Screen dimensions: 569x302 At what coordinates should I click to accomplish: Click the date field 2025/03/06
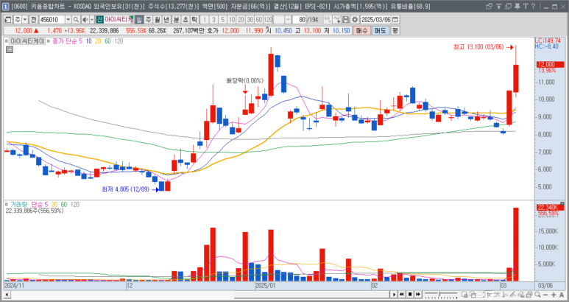click(376, 20)
